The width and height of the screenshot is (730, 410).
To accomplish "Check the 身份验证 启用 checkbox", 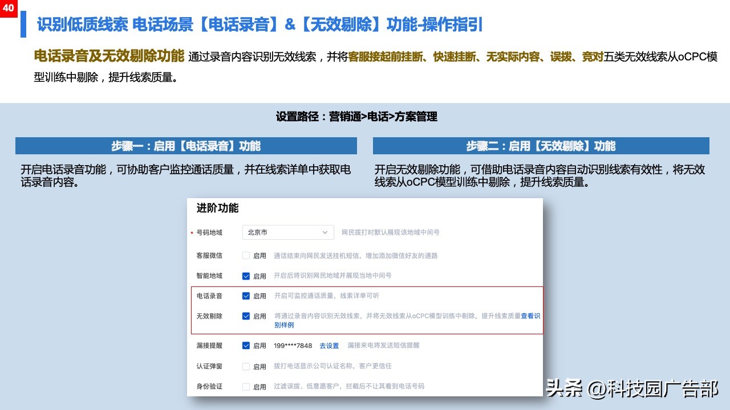I will (246, 386).
